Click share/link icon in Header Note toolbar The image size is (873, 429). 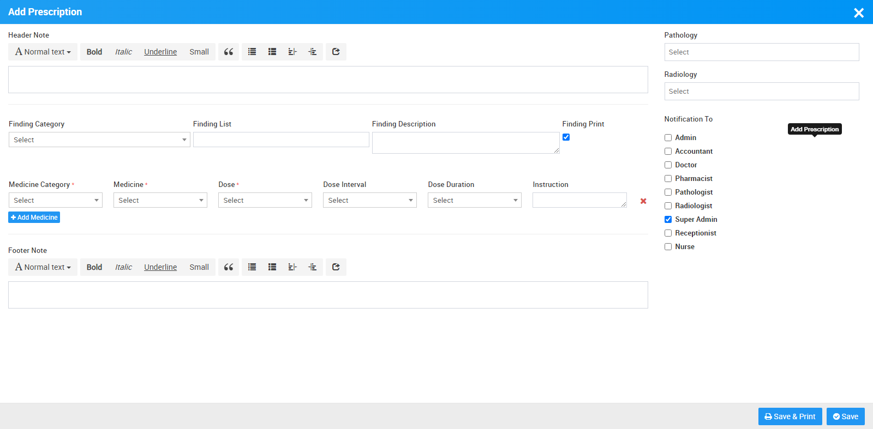click(x=336, y=52)
